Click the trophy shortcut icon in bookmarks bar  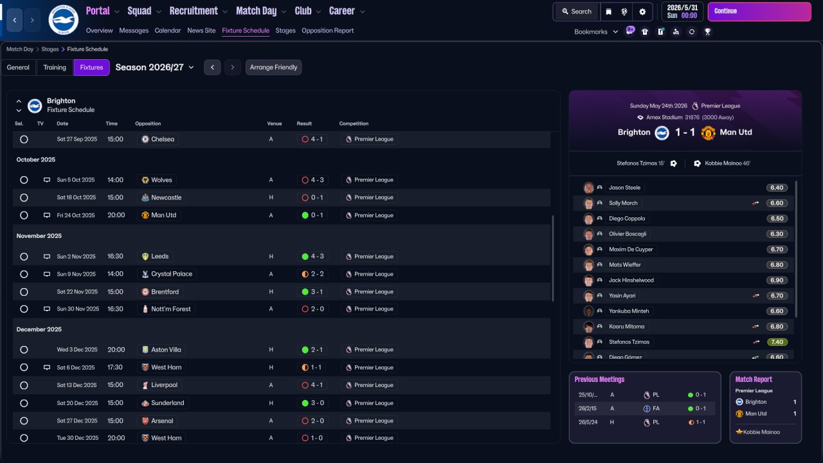point(707,32)
